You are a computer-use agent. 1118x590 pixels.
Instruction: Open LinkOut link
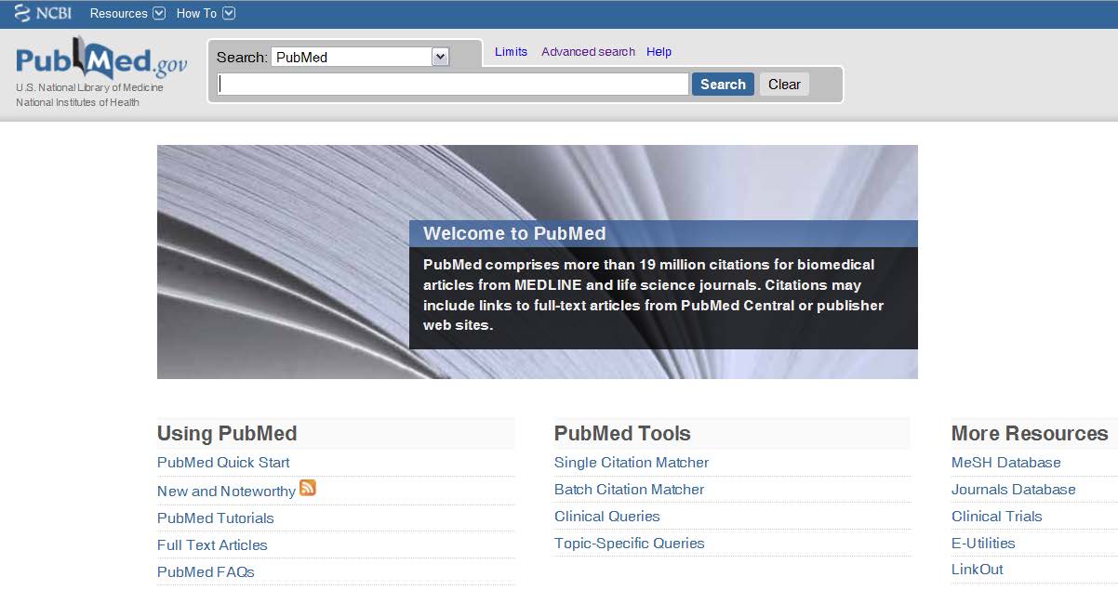pos(977,569)
